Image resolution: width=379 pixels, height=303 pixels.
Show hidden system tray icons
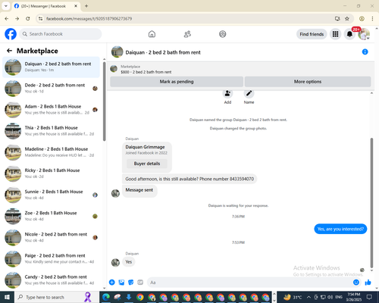pyautogui.click(x=309, y=297)
